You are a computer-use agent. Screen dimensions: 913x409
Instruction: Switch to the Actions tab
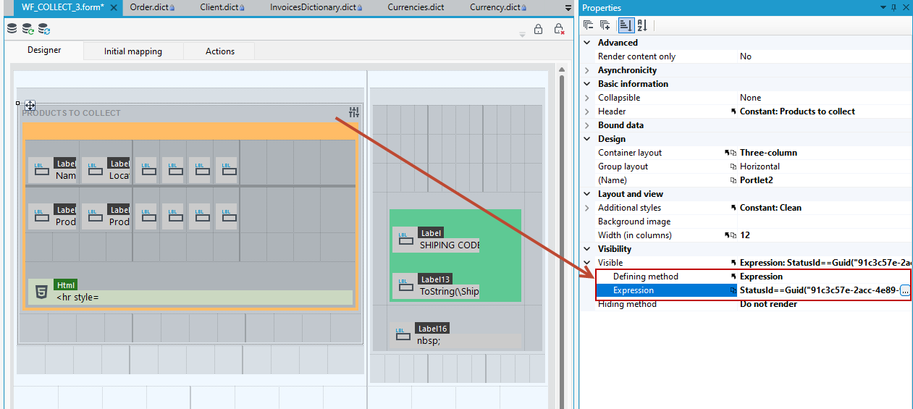[220, 51]
